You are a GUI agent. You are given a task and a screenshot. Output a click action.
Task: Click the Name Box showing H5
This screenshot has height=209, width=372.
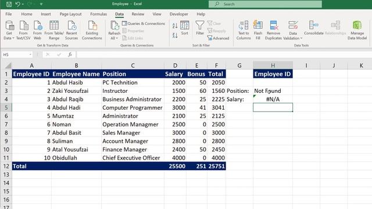coord(15,55)
